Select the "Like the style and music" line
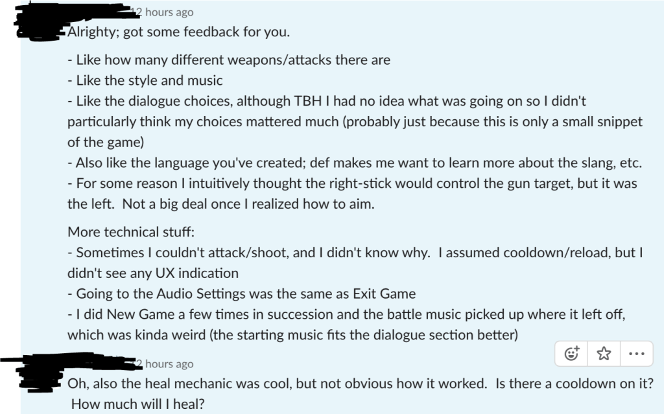 pyautogui.click(x=145, y=81)
